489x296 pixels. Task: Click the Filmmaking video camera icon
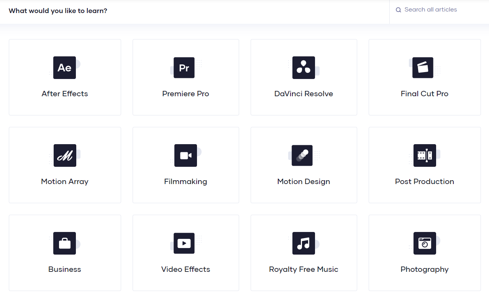185,155
